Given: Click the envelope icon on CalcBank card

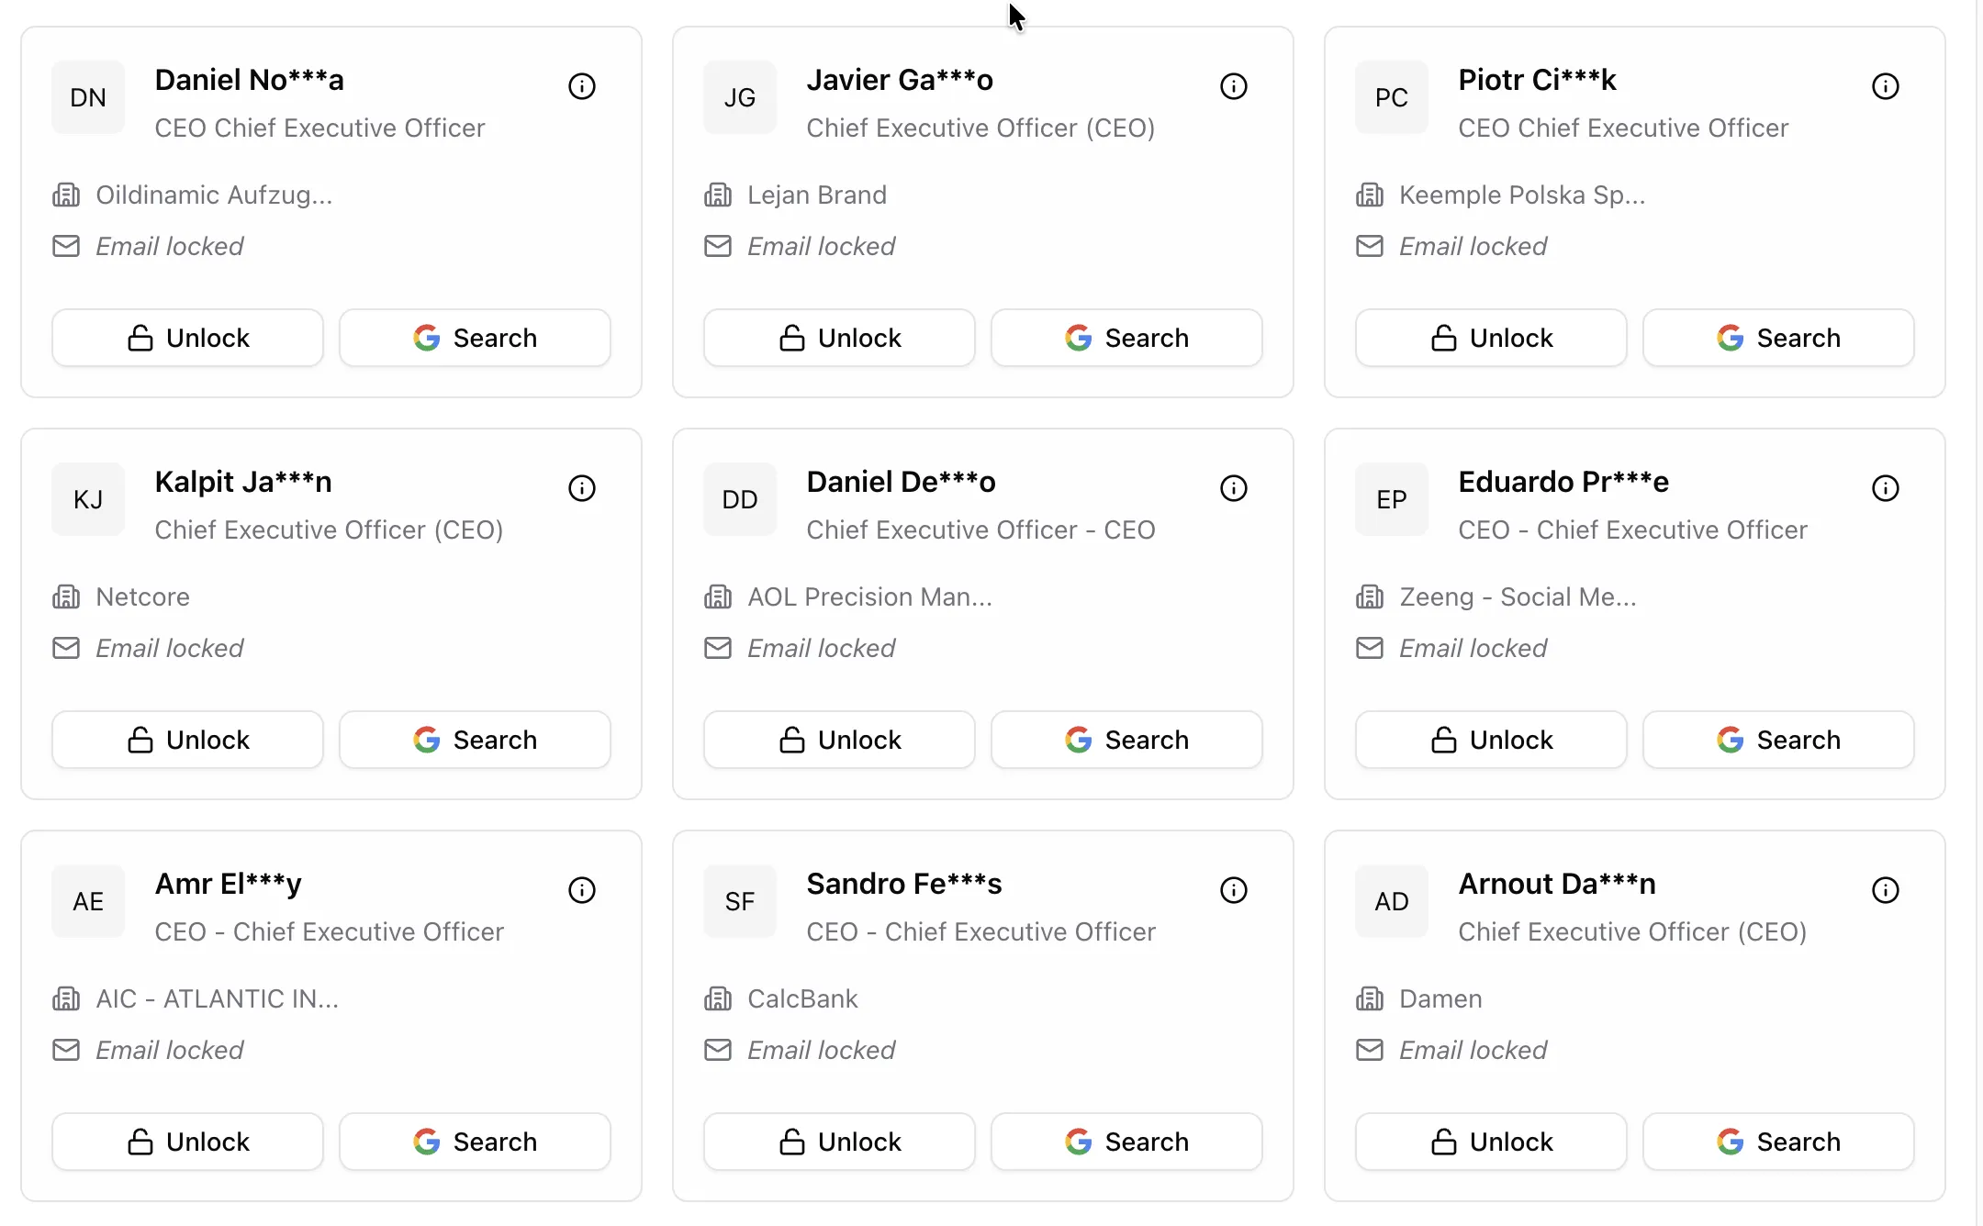Looking at the screenshot, I should coord(717,1049).
